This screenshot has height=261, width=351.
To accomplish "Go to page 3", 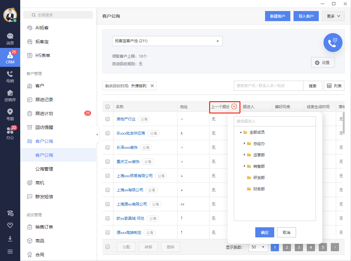I will pos(299,247).
